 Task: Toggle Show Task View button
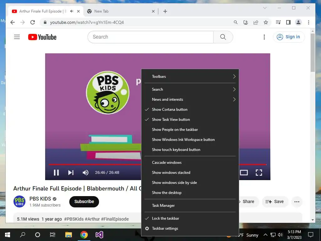click(190, 120)
